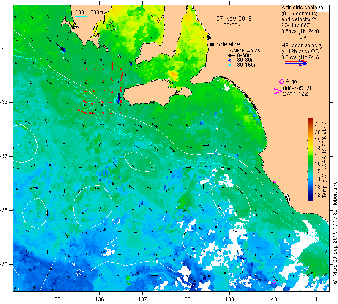338x304 pixels.
Task: Click the '200 1000m' depth contour label
Action: 89,12
